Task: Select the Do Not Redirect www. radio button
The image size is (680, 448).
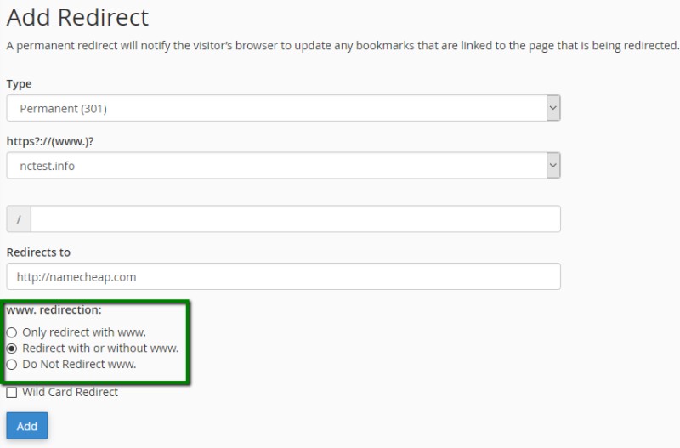Action: click(12, 365)
